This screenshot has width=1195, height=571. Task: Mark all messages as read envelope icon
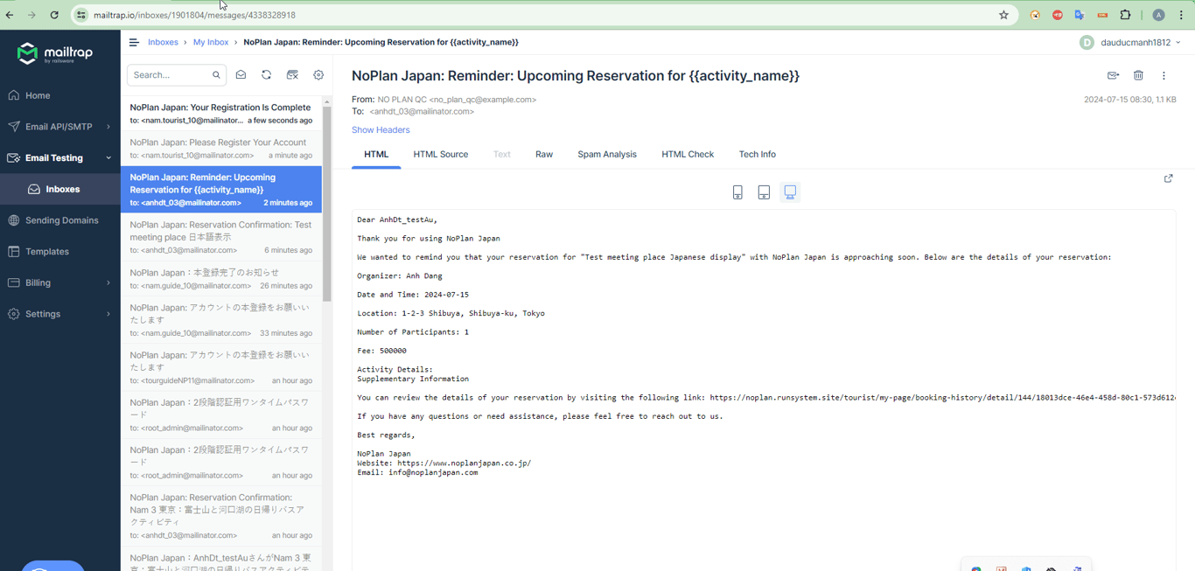241,75
